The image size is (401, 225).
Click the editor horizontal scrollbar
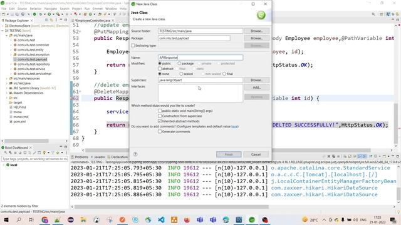click(227, 150)
